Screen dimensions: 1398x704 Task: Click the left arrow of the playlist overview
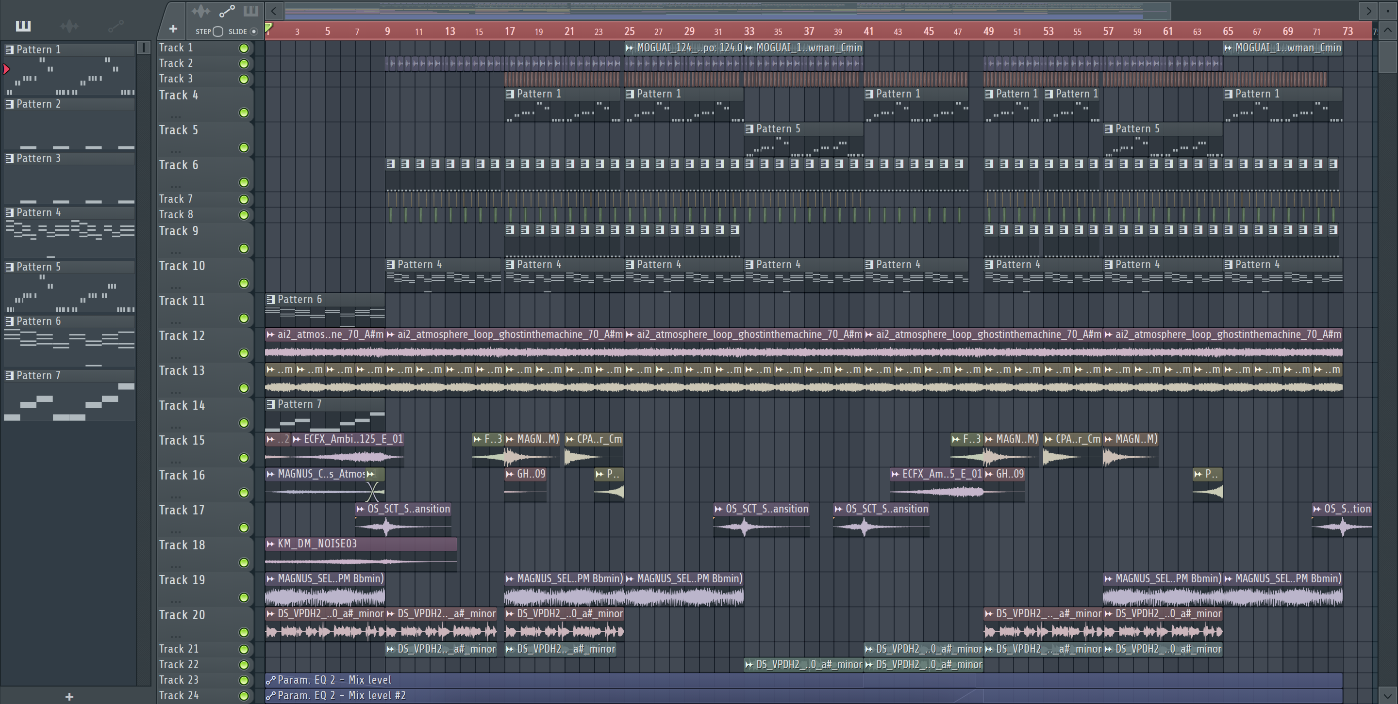point(274,10)
